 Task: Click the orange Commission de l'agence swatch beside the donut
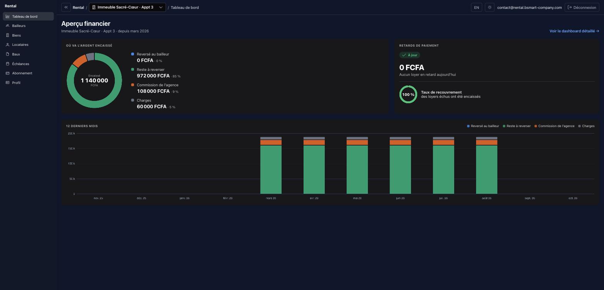[x=133, y=85]
